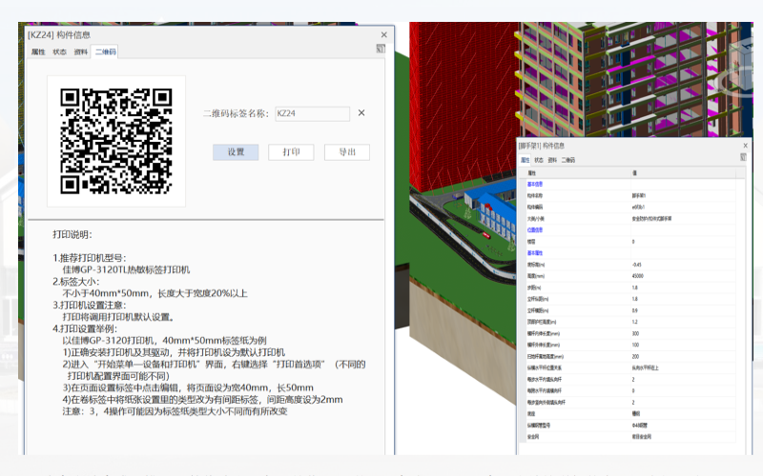This screenshot has width=763, height=476.
Task: Click the 导出 button
Action: point(347,152)
